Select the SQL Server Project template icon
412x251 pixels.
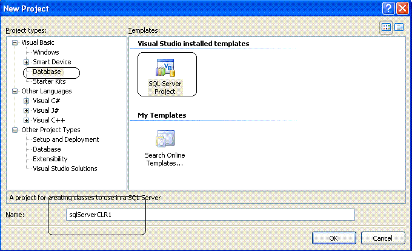click(x=165, y=68)
